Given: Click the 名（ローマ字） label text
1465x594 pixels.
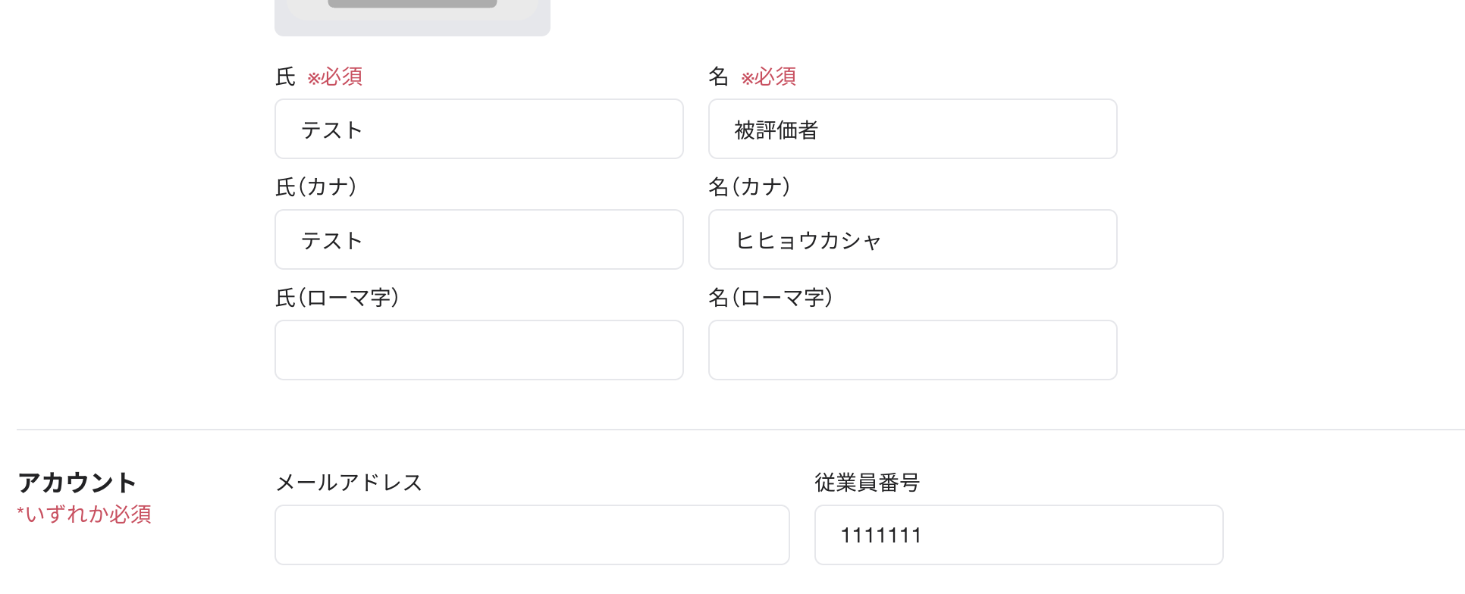Looking at the screenshot, I should coord(771,297).
